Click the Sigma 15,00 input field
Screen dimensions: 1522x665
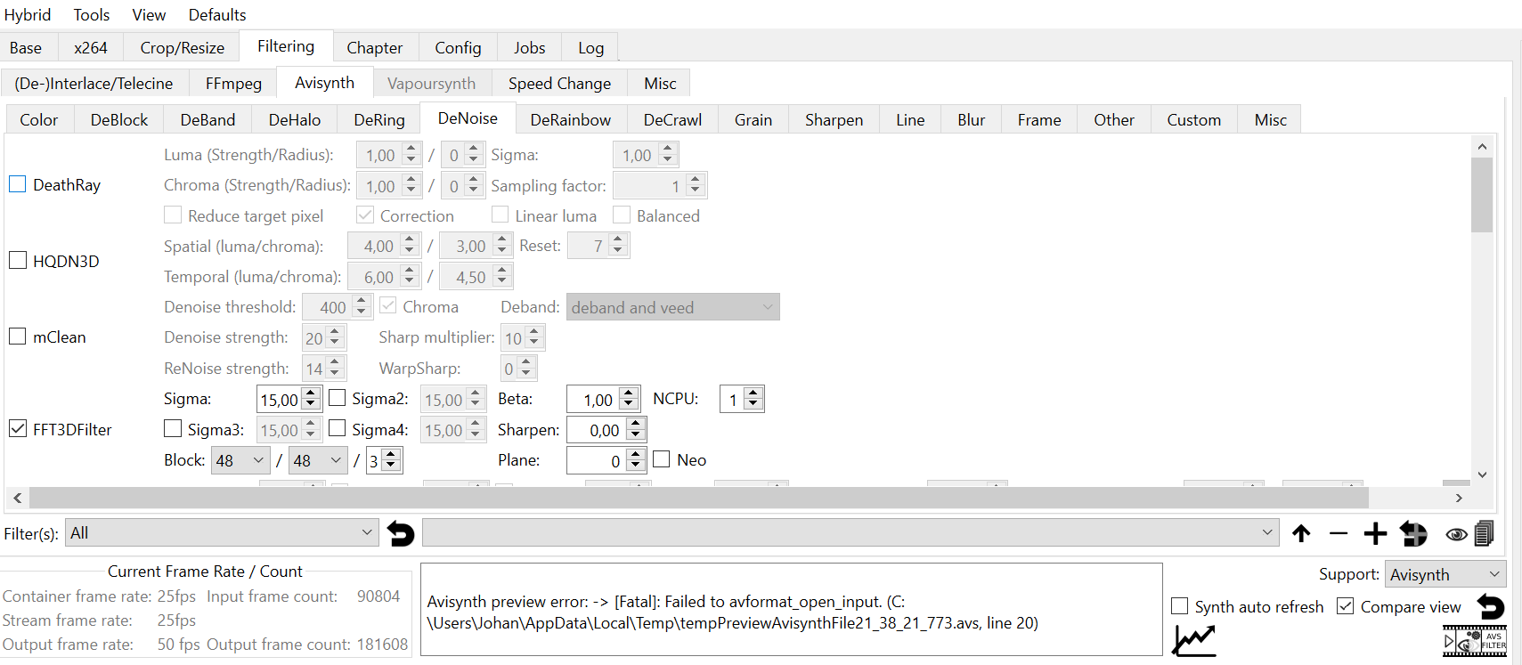click(278, 400)
